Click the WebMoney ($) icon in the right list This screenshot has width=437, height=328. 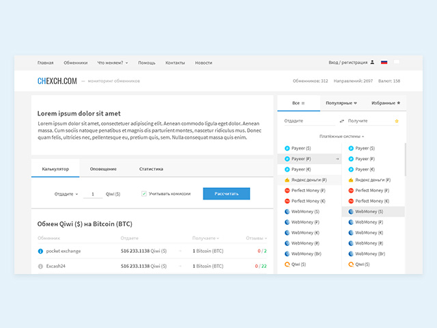351,212
